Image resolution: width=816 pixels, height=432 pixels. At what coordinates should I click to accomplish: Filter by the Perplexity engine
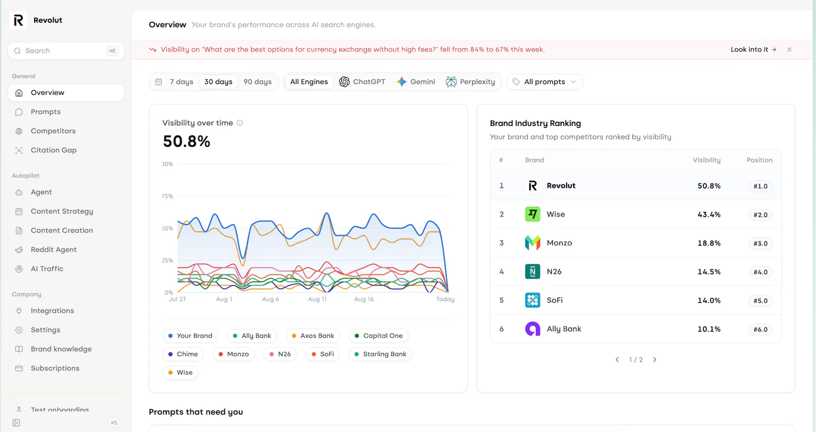[470, 82]
